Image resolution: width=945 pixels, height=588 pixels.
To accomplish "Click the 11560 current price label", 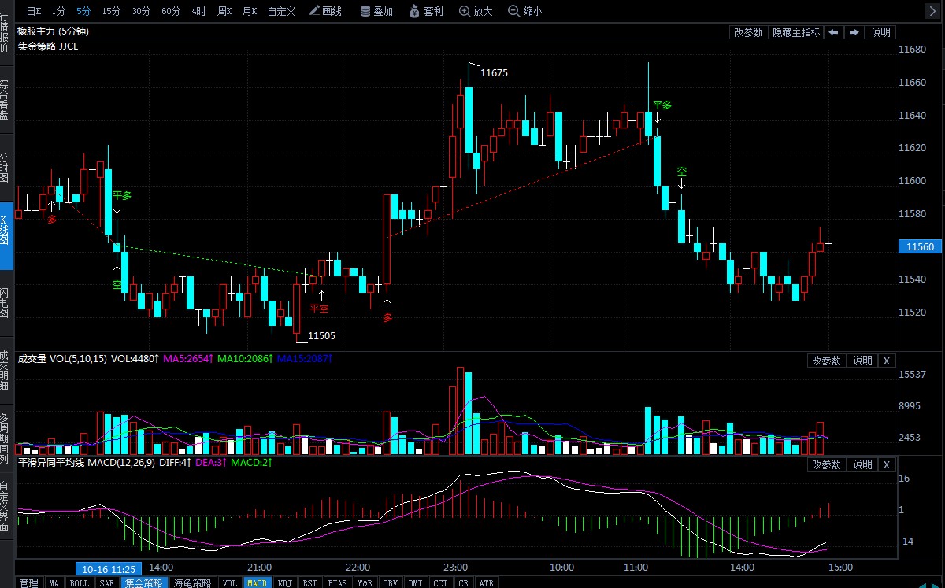I will pyautogui.click(x=921, y=246).
